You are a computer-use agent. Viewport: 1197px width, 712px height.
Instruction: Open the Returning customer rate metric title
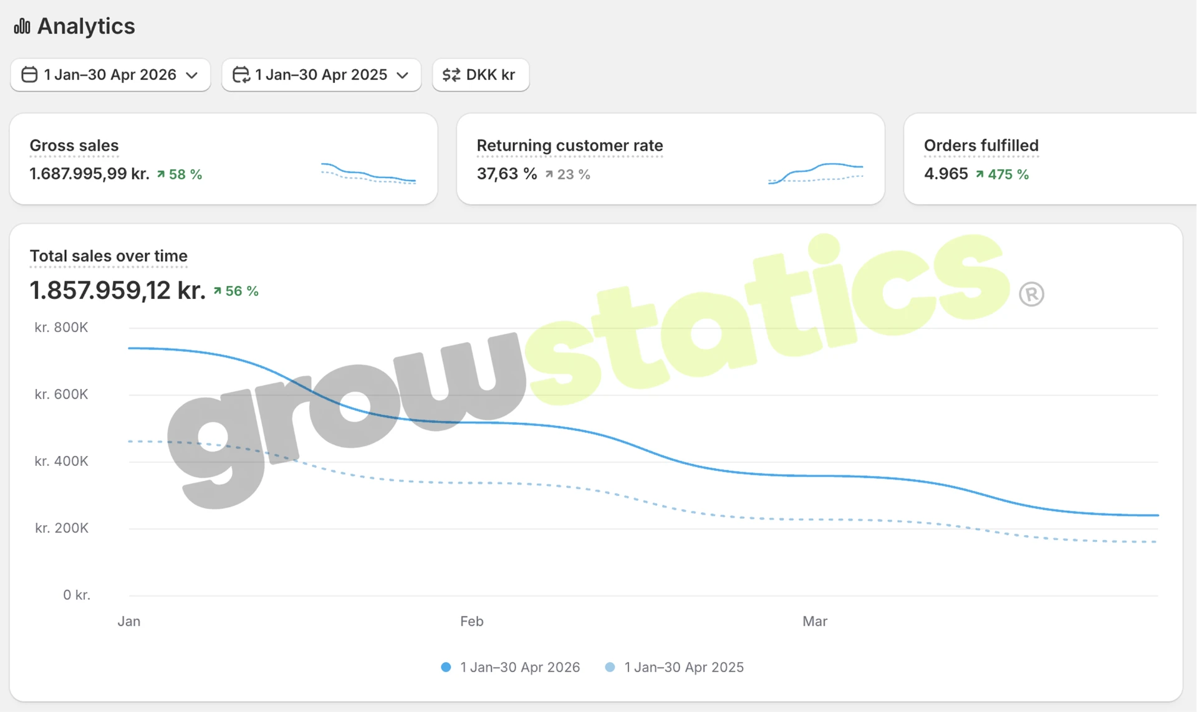(x=570, y=146)
